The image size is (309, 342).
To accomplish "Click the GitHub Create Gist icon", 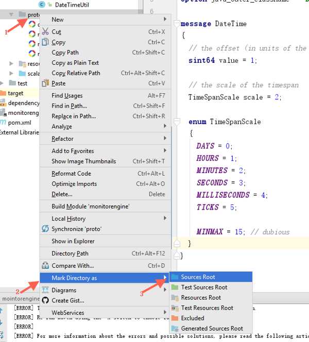I will tap(45, 300).
